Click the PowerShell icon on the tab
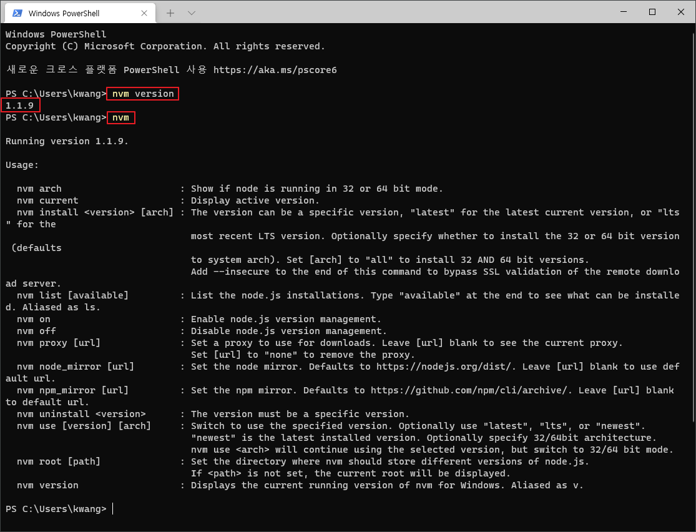Image resolution: width=696 pixels, height=532 pixels. (x=16, y=12)
